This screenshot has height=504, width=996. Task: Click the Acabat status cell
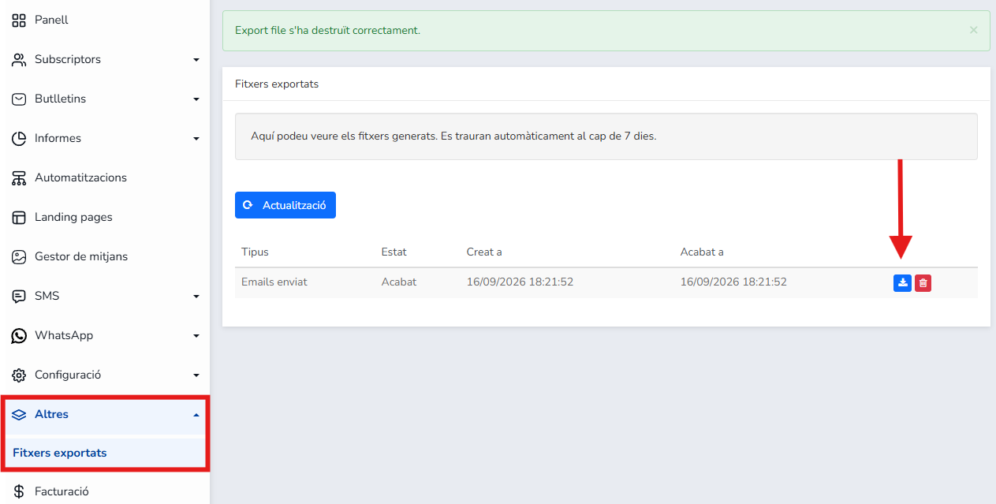pos(399,282)
